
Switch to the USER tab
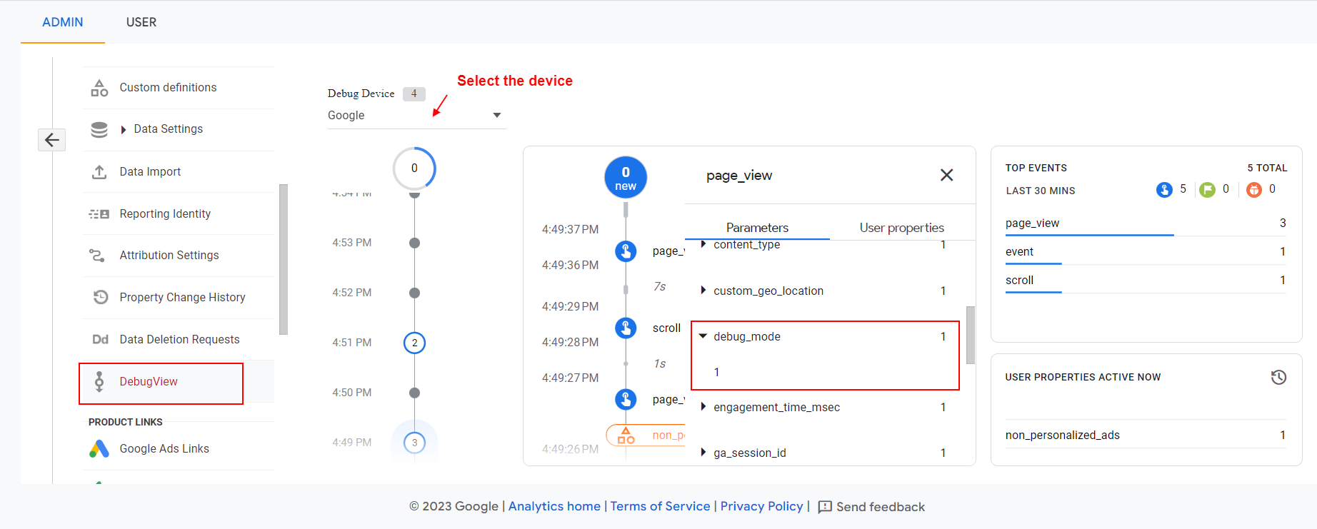click(141, 22)
